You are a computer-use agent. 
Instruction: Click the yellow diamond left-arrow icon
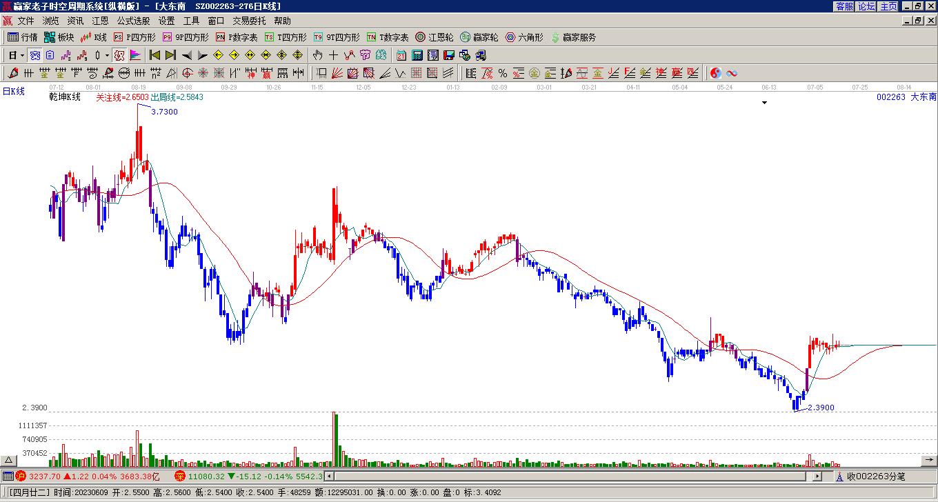(x=218, y=55)
